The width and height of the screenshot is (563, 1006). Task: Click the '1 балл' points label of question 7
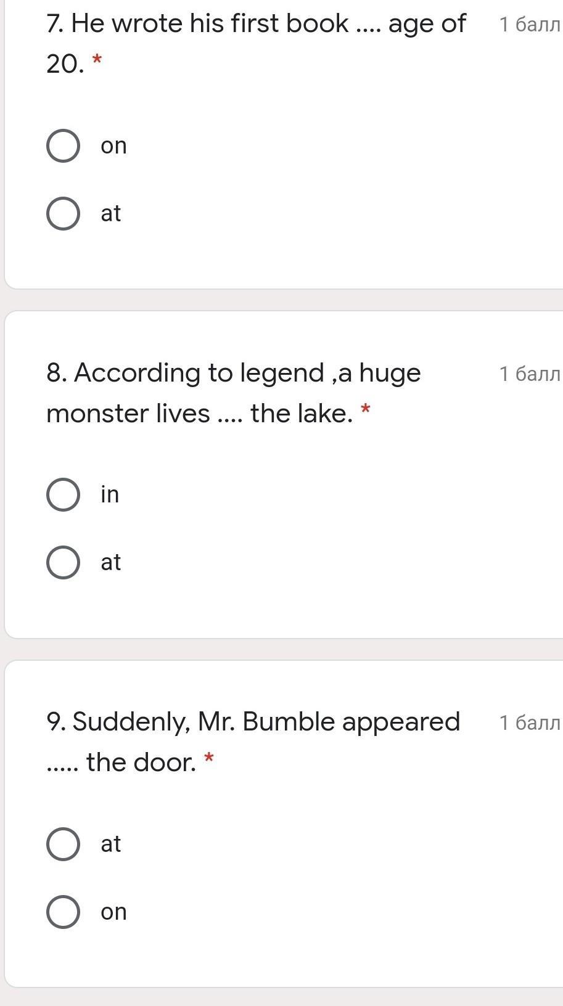[529, 25]
